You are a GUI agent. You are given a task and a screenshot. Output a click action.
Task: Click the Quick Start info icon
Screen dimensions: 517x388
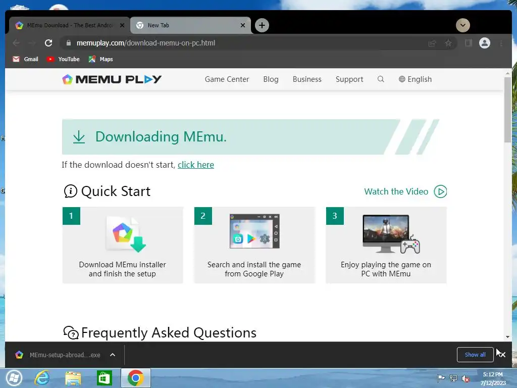(x=70, y=191)
